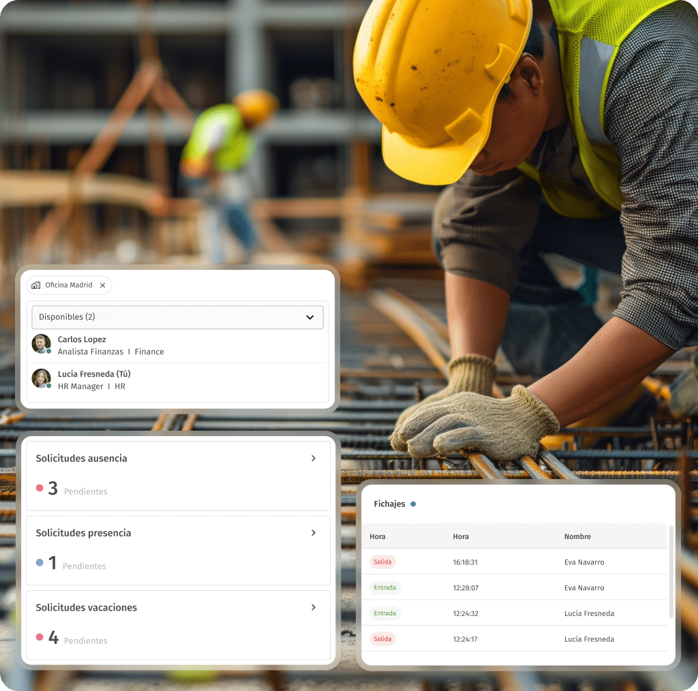Open Solicitudes ausencia with chevron arrow
This screenshot has width=698, height=691.
(x=314, y=459)
